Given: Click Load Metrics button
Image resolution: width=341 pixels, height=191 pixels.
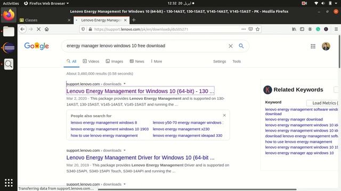Looking at the screenshot, I should (x=323, y=103).
